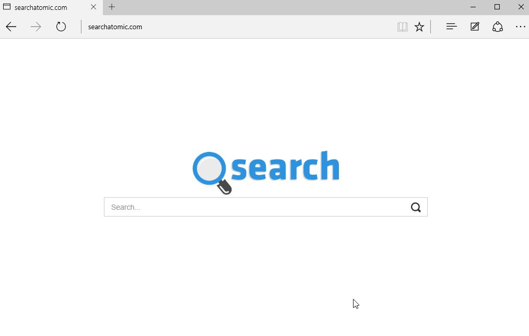Click the address bar URL text
Viewport: 529px width, 336px height.
(x=115, y=27)
